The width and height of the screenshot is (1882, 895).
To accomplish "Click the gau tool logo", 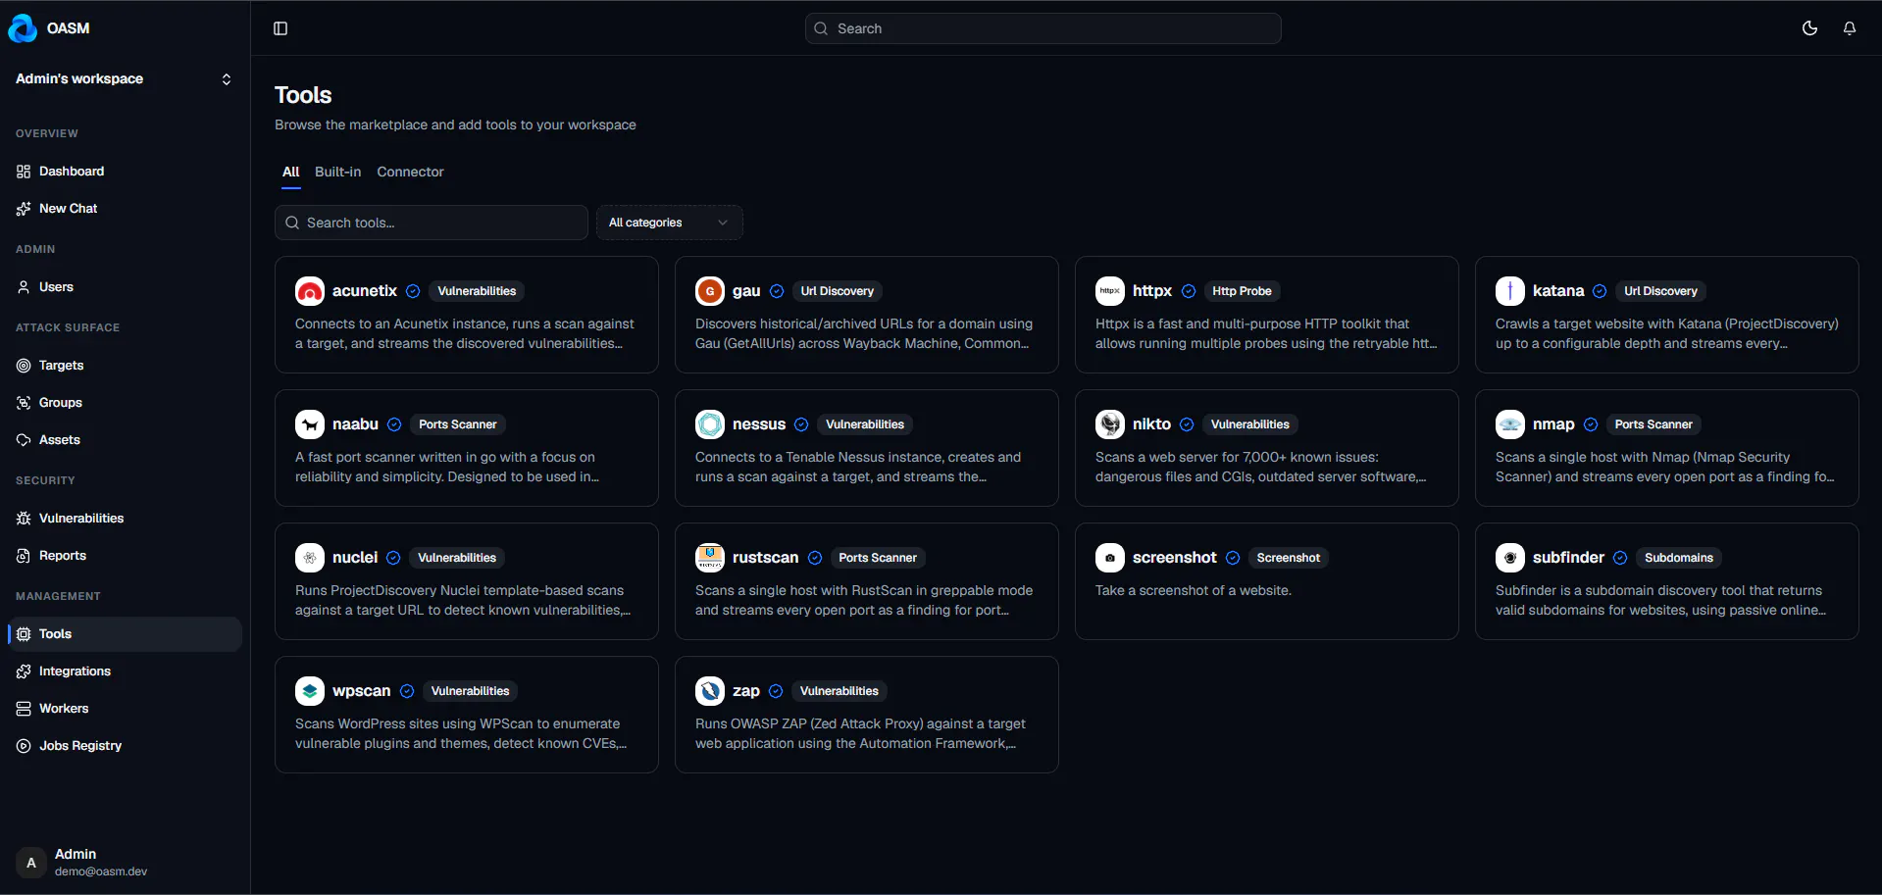I will pyautogui.click(x=710, y=291).
